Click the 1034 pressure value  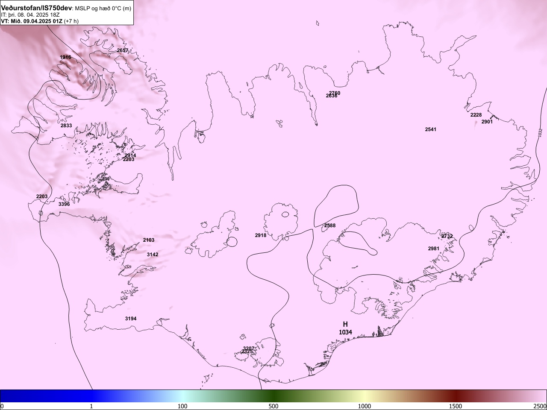pos(345,332)
